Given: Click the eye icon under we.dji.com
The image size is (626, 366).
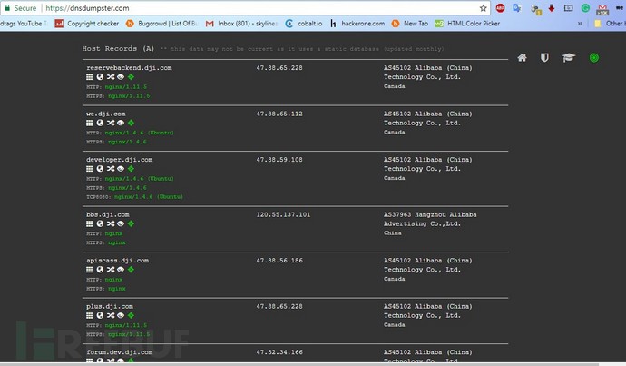Looking at the screenshot, I should pyautogui.click(x=121, y=124).
